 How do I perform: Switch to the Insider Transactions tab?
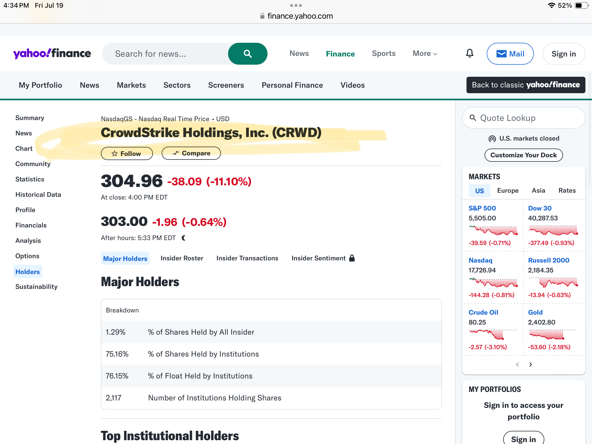coord(247,258)
